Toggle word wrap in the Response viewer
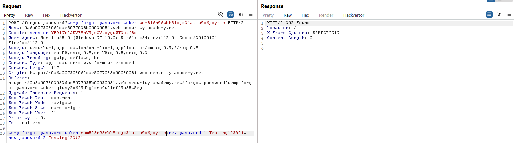This screenshot has height=143, width=514. coord(489,14)
